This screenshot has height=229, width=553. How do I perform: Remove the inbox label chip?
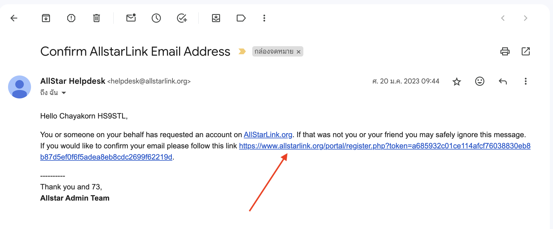[298, 52]
